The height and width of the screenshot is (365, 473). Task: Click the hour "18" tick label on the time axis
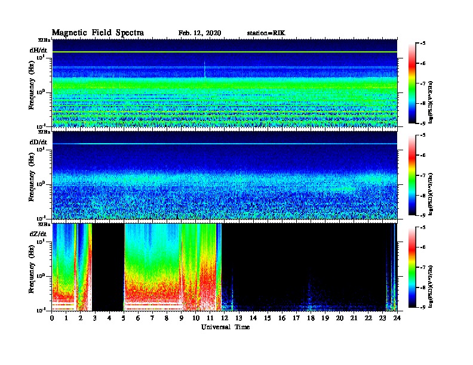click(311, 318)
